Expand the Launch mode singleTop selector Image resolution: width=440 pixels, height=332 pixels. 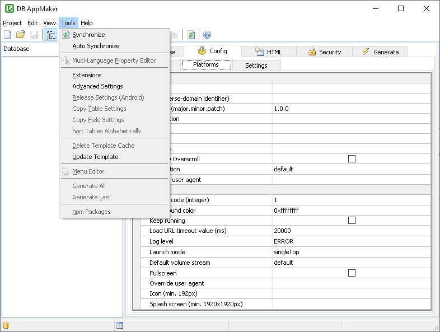point(351,252)
